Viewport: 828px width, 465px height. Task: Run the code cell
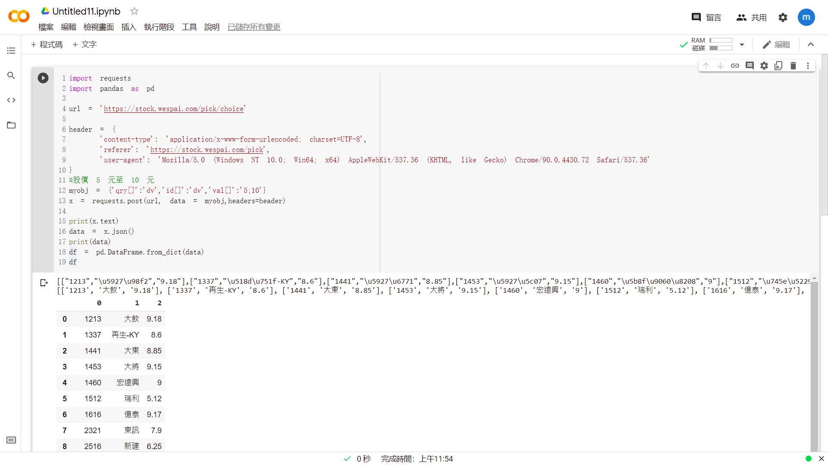pos(43,78)
